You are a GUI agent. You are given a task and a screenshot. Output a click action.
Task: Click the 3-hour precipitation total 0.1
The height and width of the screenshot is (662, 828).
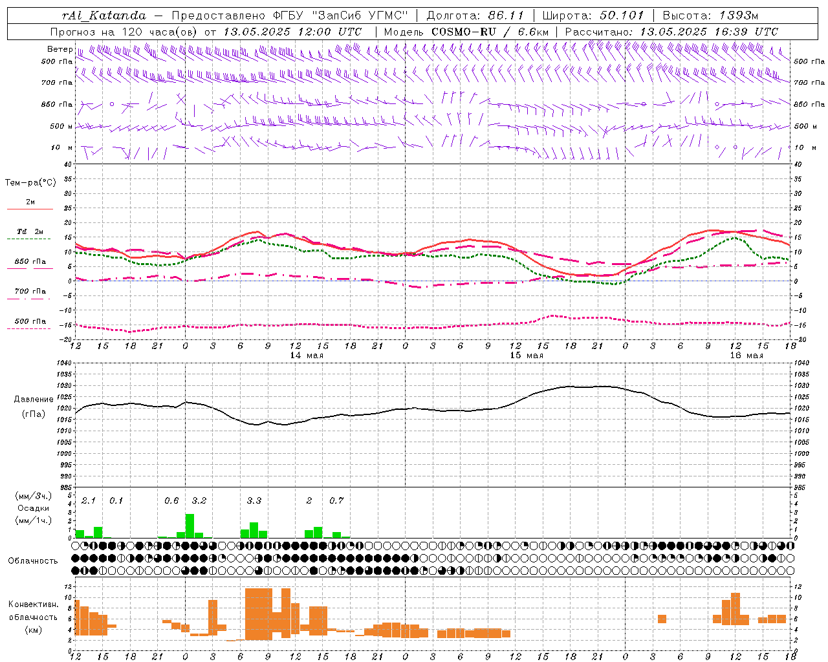pyautogui.click(x=116, y=501)
